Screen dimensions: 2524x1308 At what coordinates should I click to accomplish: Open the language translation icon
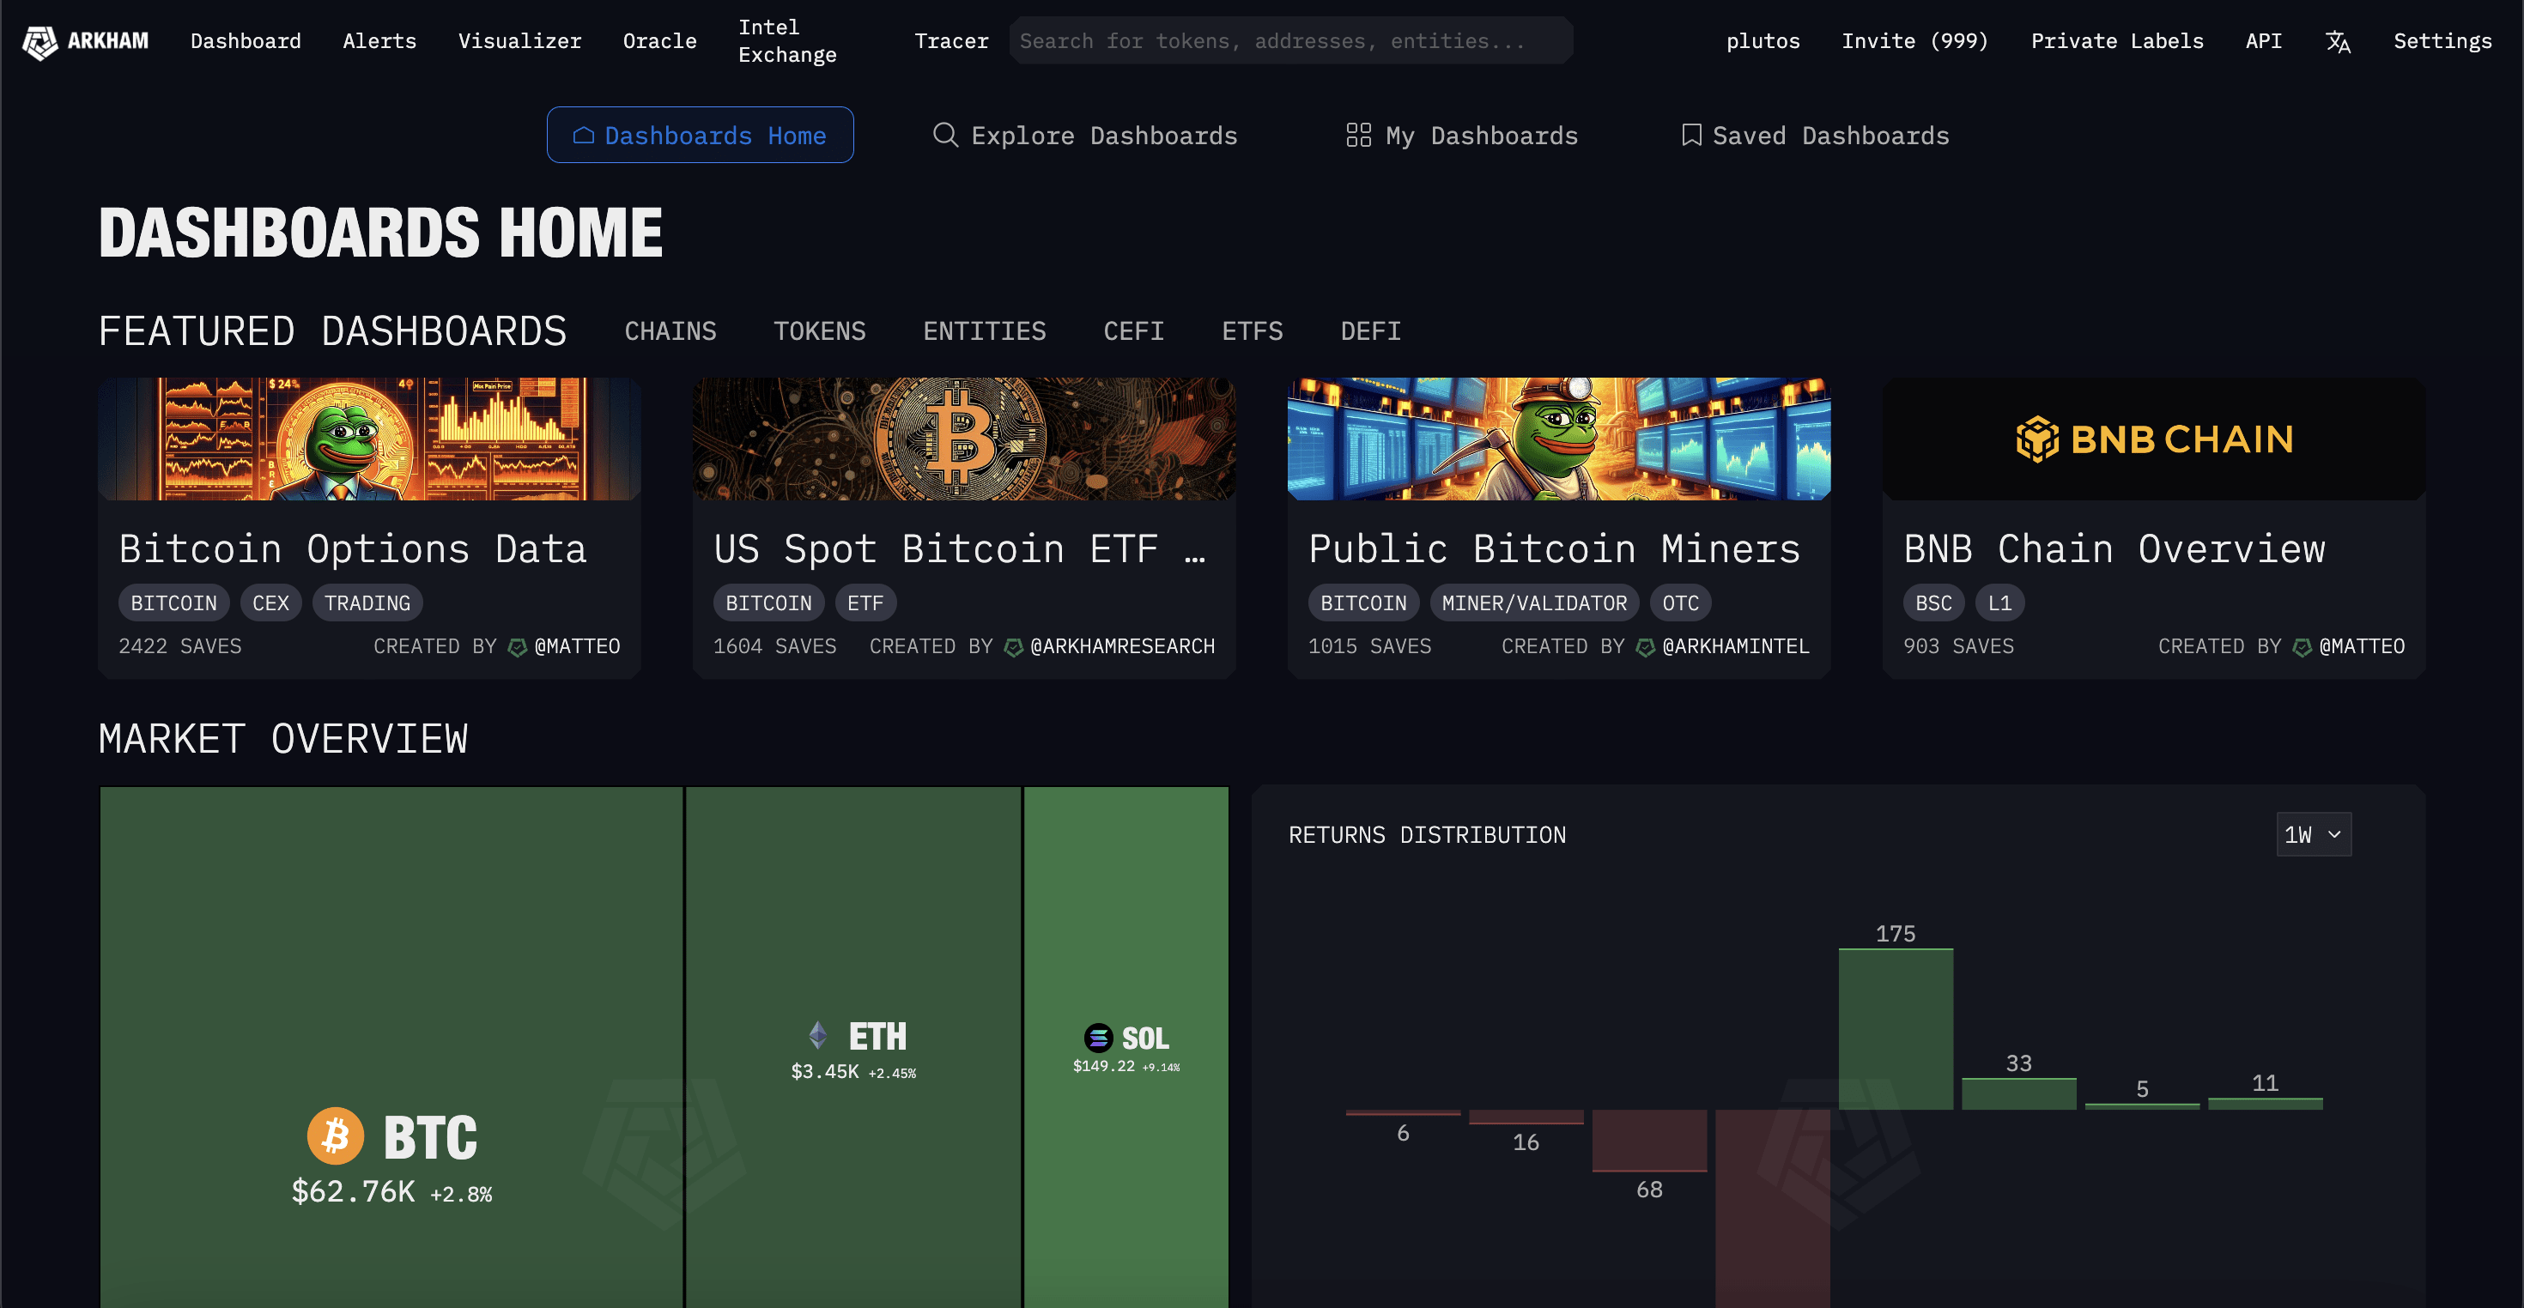[2338, 41]
